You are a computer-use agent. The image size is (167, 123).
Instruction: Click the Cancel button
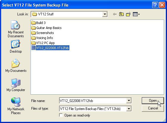click(x=153, y=108)
